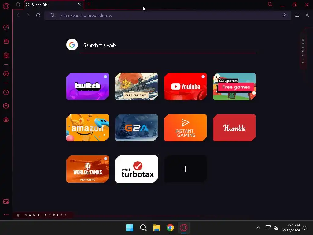Select the Speed Dial tab

(x=54, y=5)
